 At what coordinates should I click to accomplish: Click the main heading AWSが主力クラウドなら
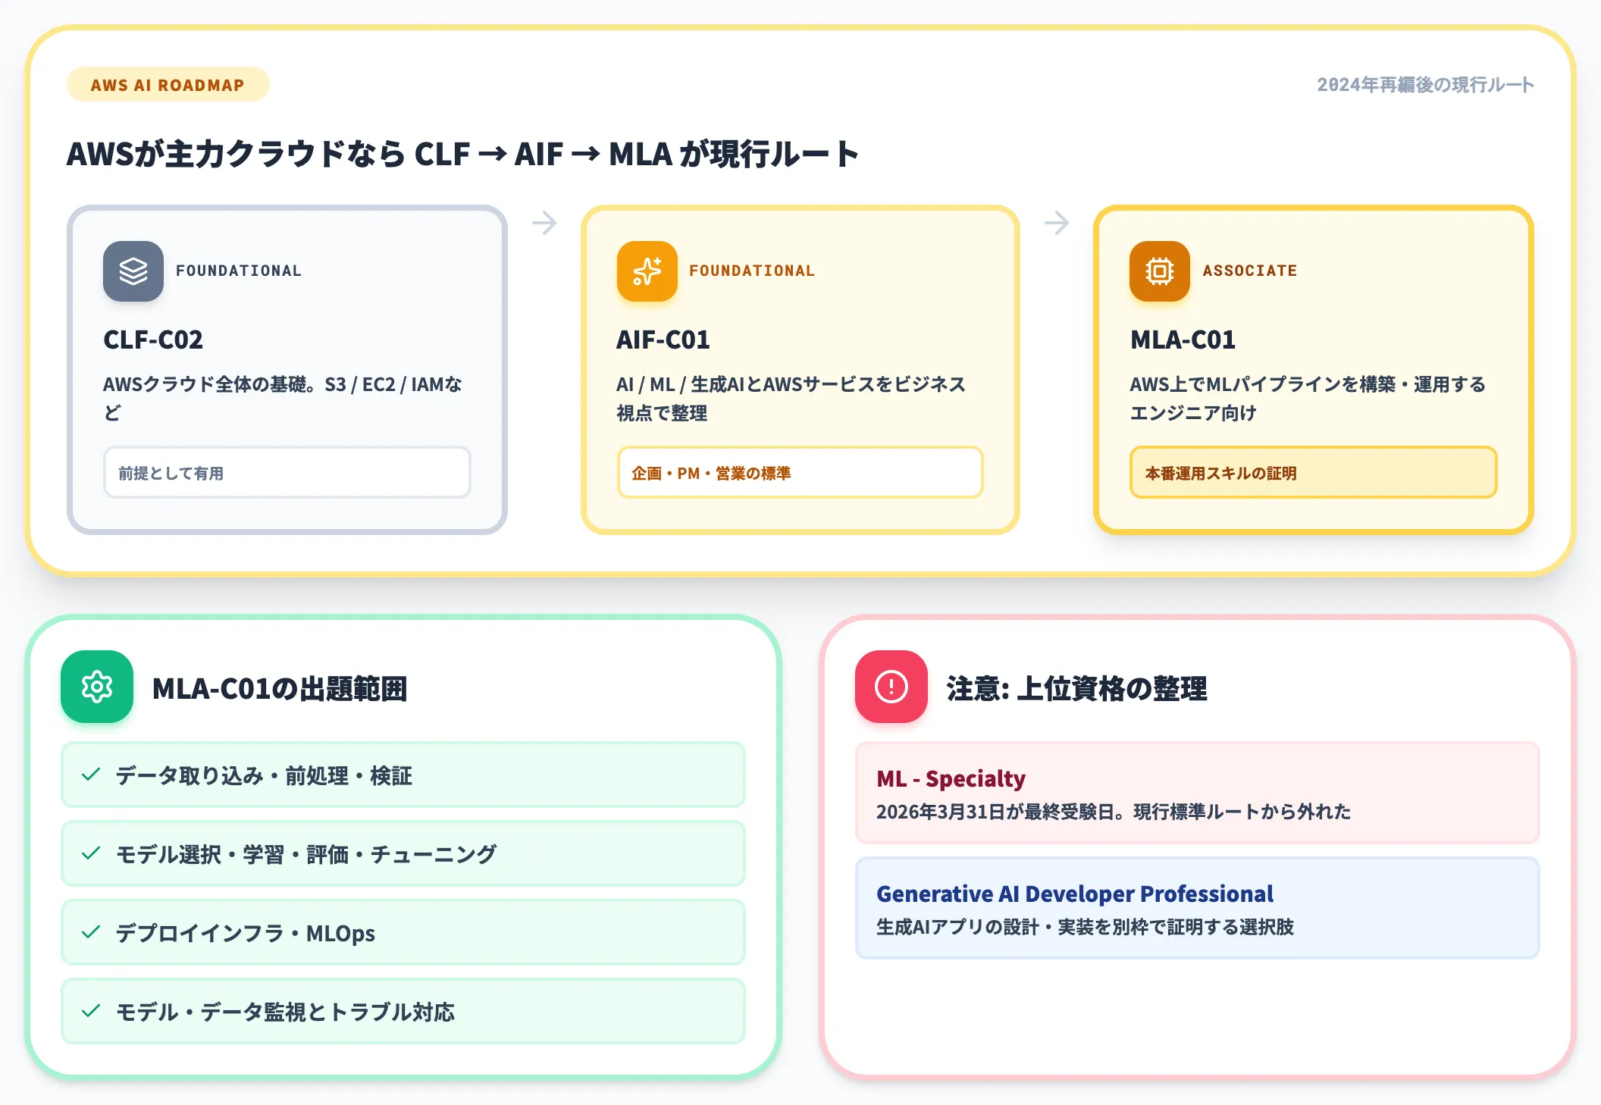(462, 154)
